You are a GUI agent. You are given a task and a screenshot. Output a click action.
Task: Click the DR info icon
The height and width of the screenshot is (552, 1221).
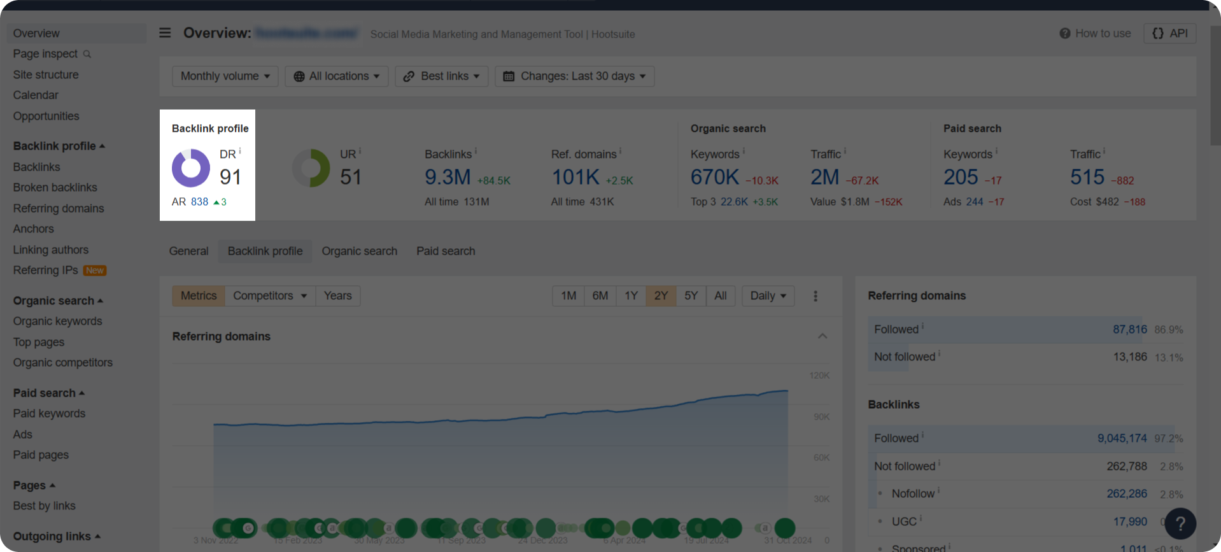tap(240, 152)
